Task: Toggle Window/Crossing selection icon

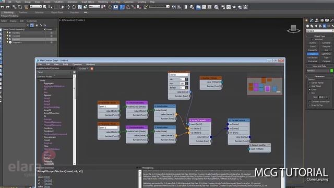Action: click(x=62, y=7)
